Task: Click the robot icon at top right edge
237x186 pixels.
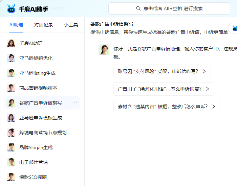Action: click(x=233, y=28)
